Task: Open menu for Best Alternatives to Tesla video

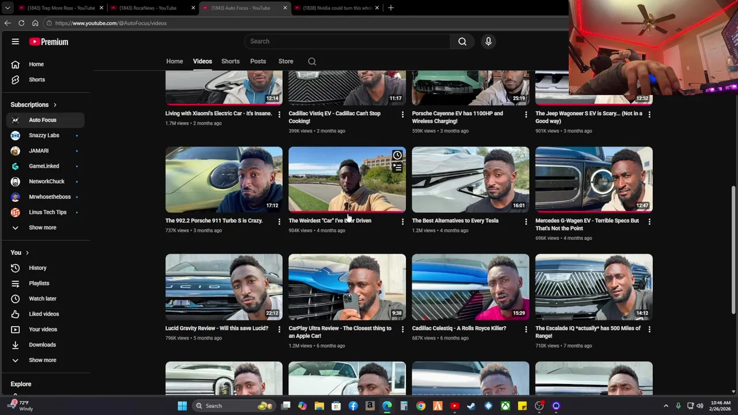Action: 526,221
